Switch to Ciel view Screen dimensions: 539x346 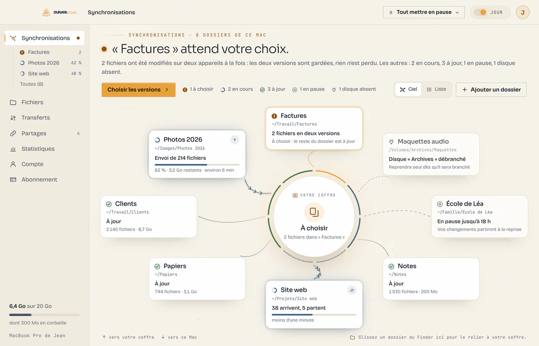tap(408, 90)
